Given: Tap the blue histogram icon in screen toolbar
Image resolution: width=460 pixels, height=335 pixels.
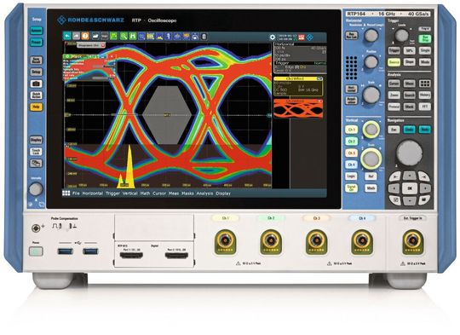Looking at the screenshot, I should click(x=159, y=36).
